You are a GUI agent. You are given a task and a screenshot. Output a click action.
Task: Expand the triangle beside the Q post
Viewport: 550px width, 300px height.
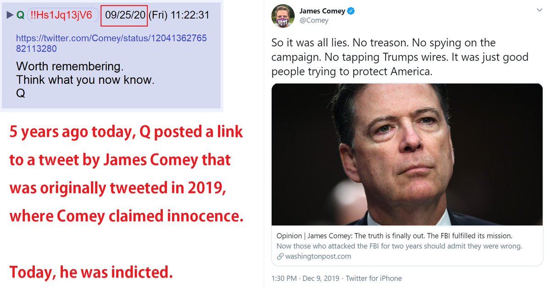[9, 15]
